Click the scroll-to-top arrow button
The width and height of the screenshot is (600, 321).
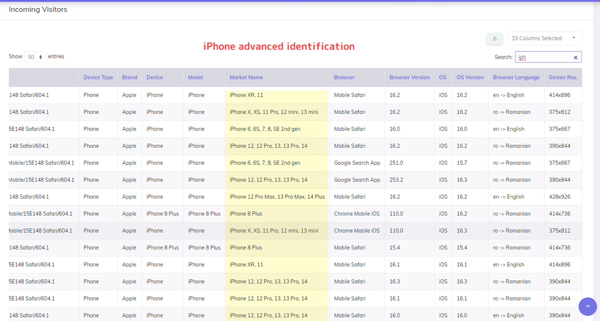587,307
